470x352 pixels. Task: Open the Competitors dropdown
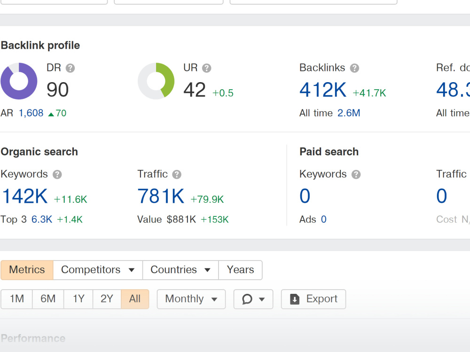[98, 270]
